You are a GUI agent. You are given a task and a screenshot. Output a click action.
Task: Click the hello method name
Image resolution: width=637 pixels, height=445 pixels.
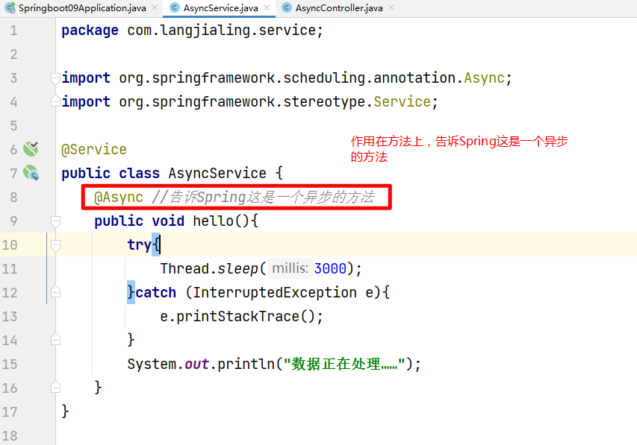(x=213, y=221)
